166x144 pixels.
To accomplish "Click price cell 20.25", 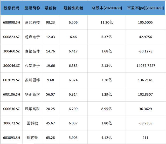I will click(x=51, y=109).
